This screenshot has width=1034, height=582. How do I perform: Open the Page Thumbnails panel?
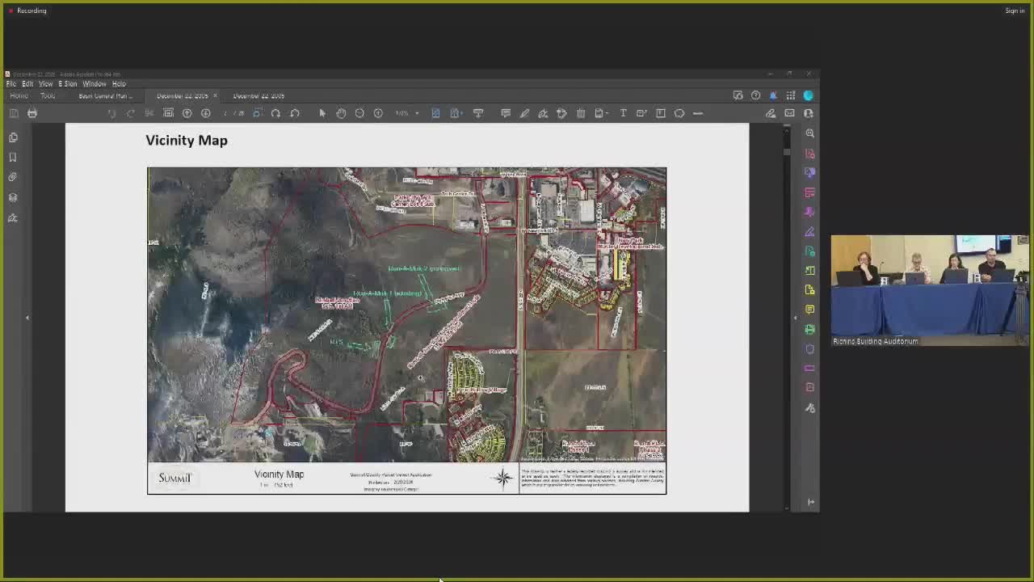13,137
